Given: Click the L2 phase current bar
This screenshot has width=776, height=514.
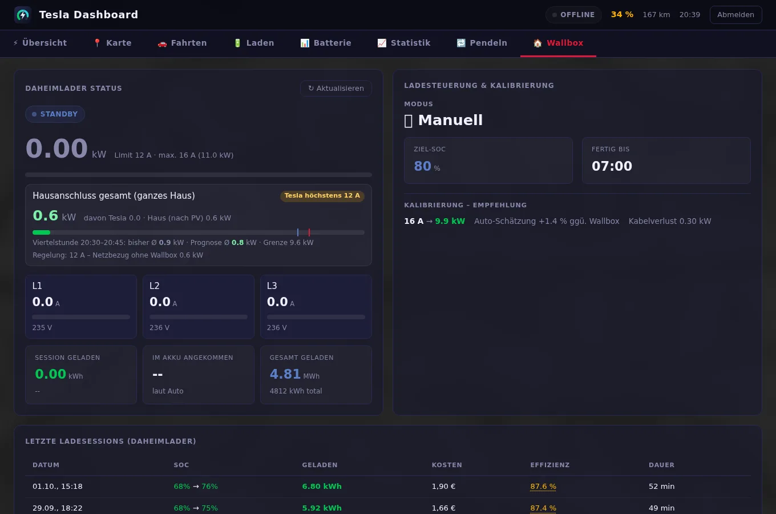Looking at the screenshot, I should (199, 317).
